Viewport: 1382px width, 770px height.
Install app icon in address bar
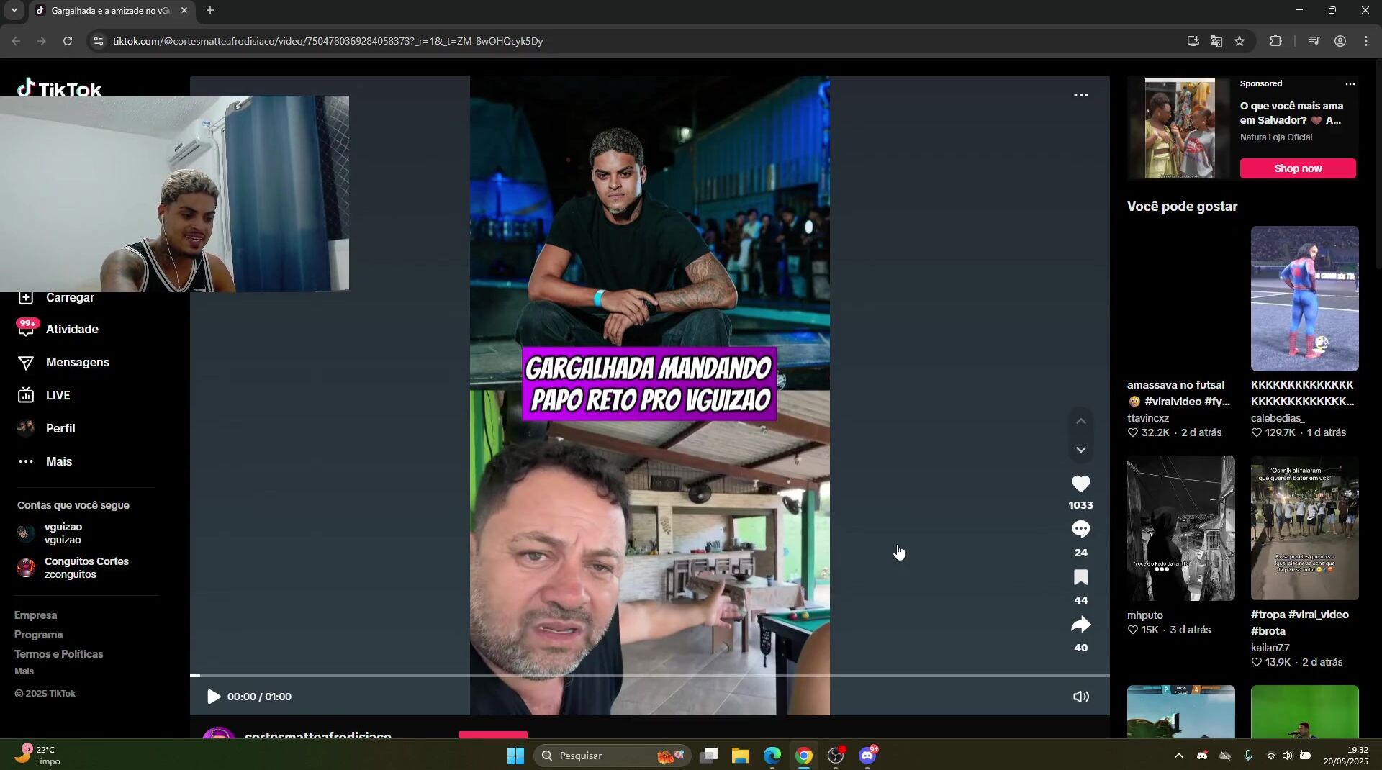click(1193, 41)
